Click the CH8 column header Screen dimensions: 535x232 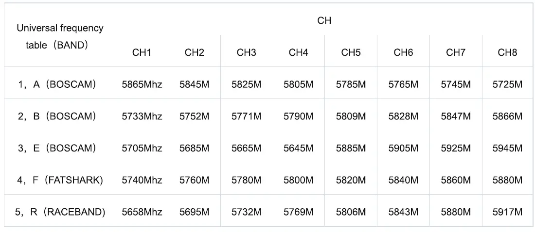point(507,52)
